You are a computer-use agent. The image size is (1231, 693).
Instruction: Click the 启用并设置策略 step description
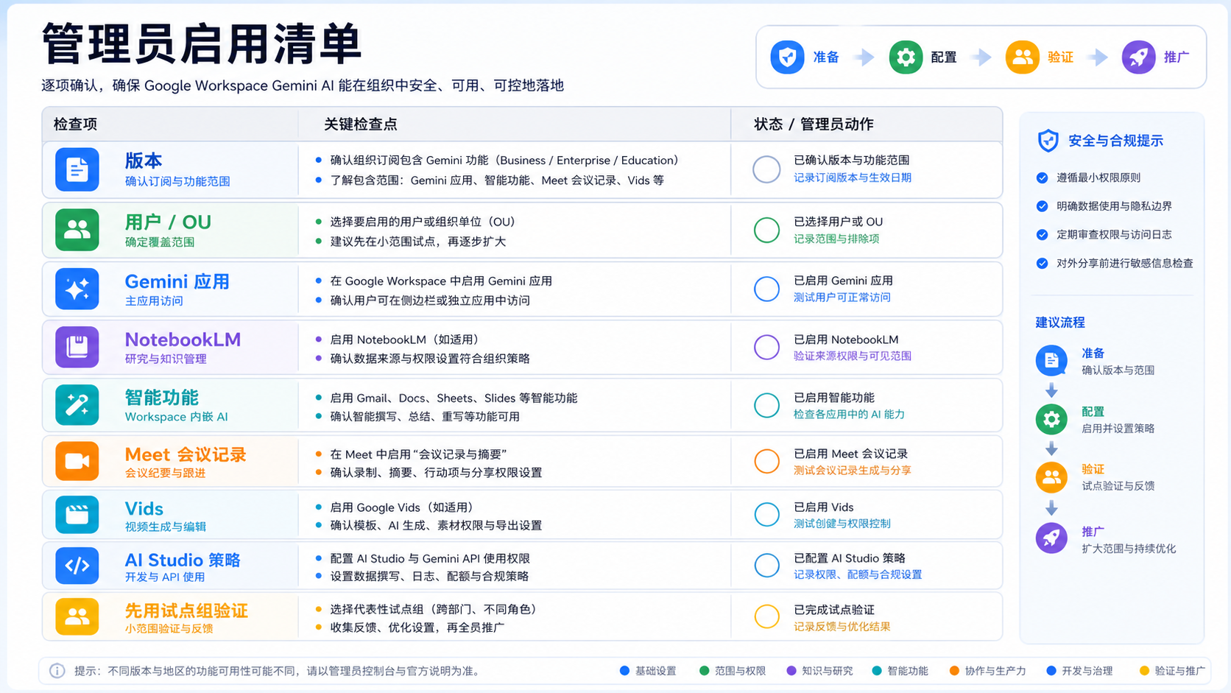coord(1118,429)
